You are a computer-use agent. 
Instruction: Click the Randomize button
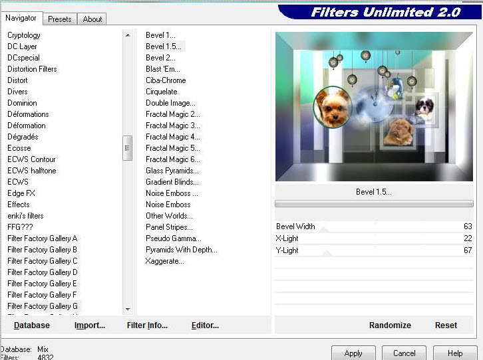tap(390, 325)
